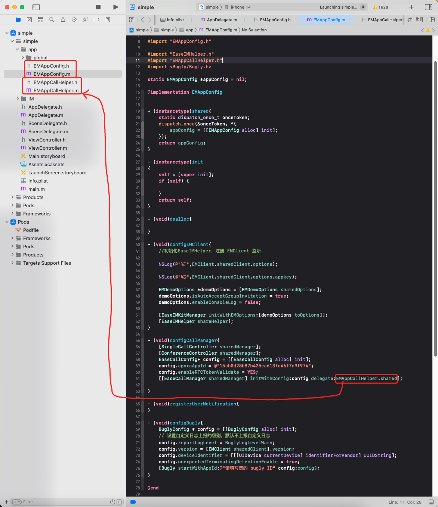Viewport: 438px width, 507px height.
Task: Select iPhone 14 run destination
Action: (x=240, y=7)
